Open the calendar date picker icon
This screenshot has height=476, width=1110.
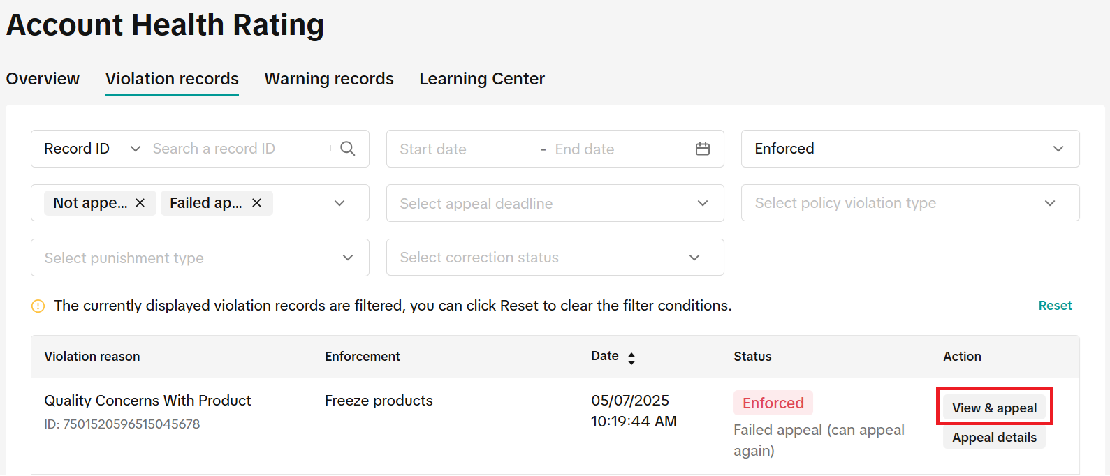(702, 149)
